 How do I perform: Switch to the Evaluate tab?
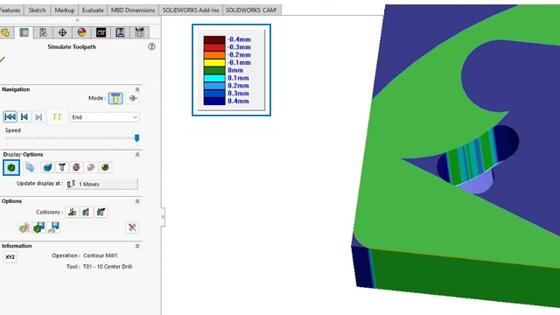click(93, 10)
